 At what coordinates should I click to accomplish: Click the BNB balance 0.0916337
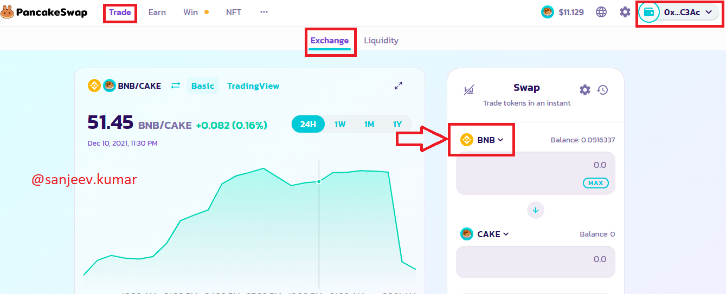click(583, 140)
